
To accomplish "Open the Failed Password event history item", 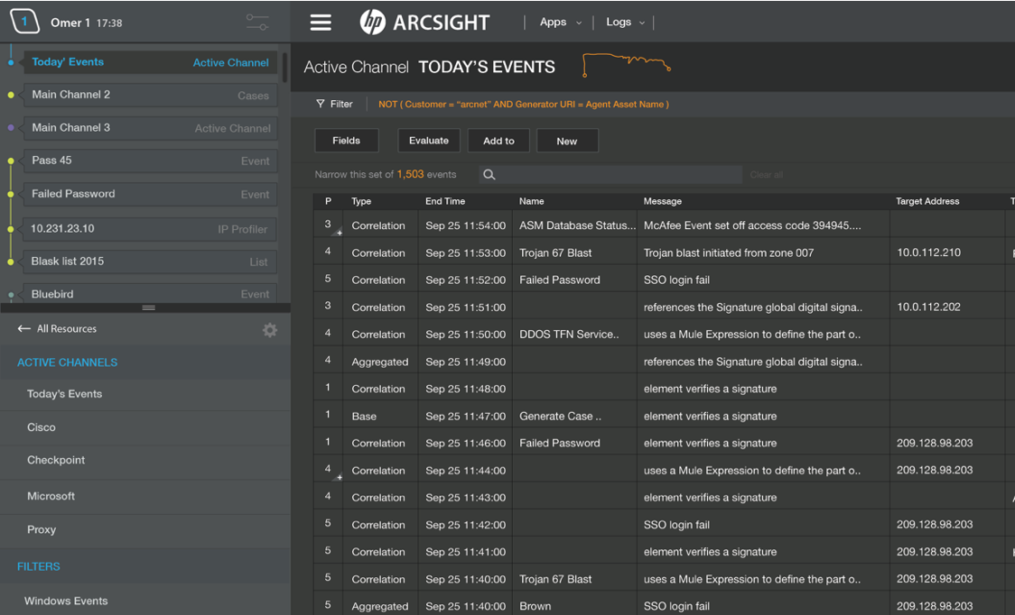I will (x=150, y=194).
